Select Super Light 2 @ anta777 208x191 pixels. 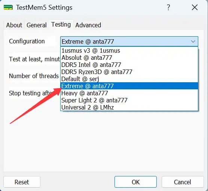click(x=129, y=100)
